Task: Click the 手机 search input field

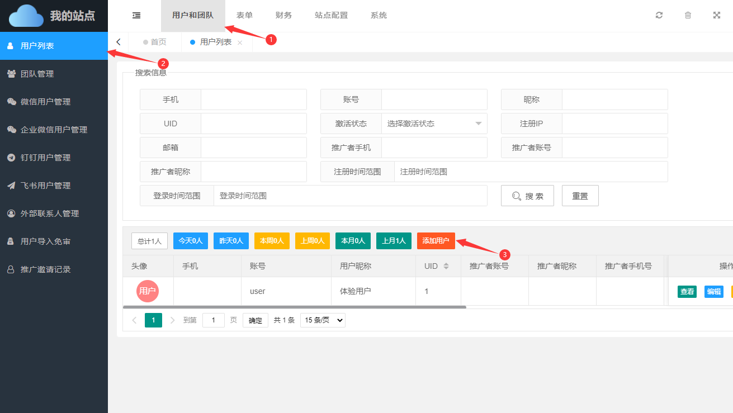Action: coord(253,99)
